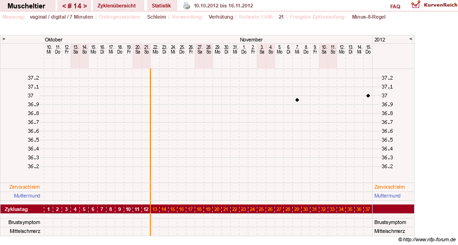458x245 pixels.
Task: Click the früheste 1.hM value 21
Action: click(x=281, y=17)
